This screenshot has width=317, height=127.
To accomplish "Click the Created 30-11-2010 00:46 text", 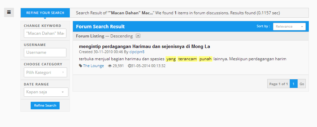I will (101, 52).
